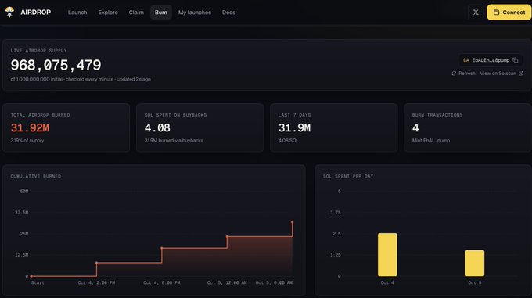Click the Start data point on chart
The height and width of the screenshot is (298, 532).
click(x=31, y=276)
